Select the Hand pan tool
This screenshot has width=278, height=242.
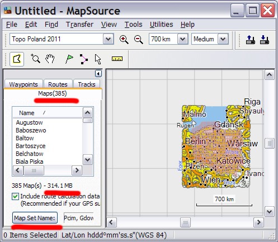(50, 59)
